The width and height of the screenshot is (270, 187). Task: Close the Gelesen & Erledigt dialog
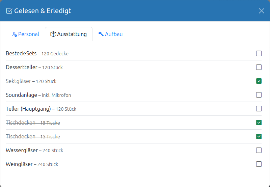[x=261, y=11]
